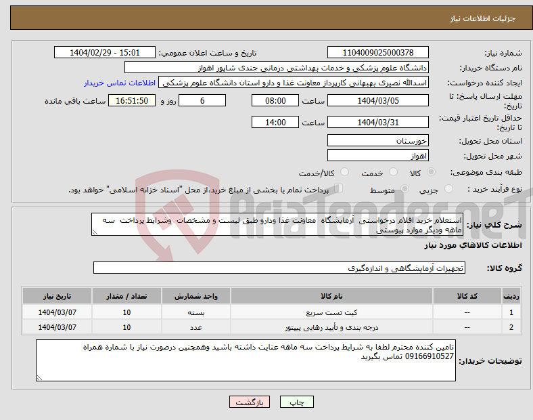Click the remaining days field showing 6

tap(202, 101)
